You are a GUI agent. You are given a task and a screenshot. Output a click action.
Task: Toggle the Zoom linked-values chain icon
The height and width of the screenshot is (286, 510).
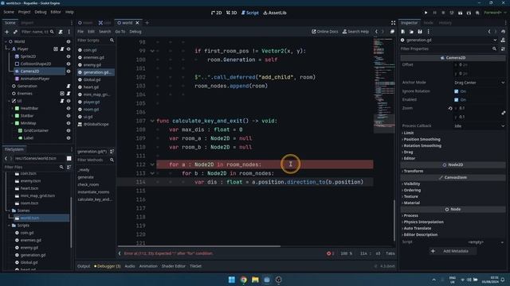[503, 113]
